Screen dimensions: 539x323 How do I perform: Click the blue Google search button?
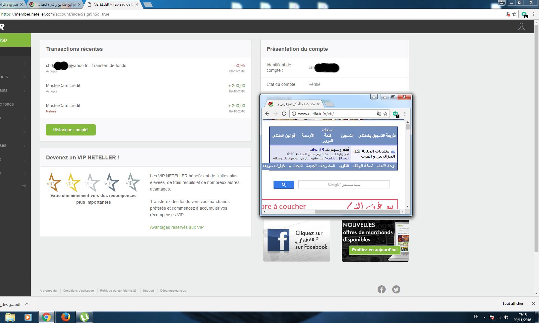click(284, 185)
